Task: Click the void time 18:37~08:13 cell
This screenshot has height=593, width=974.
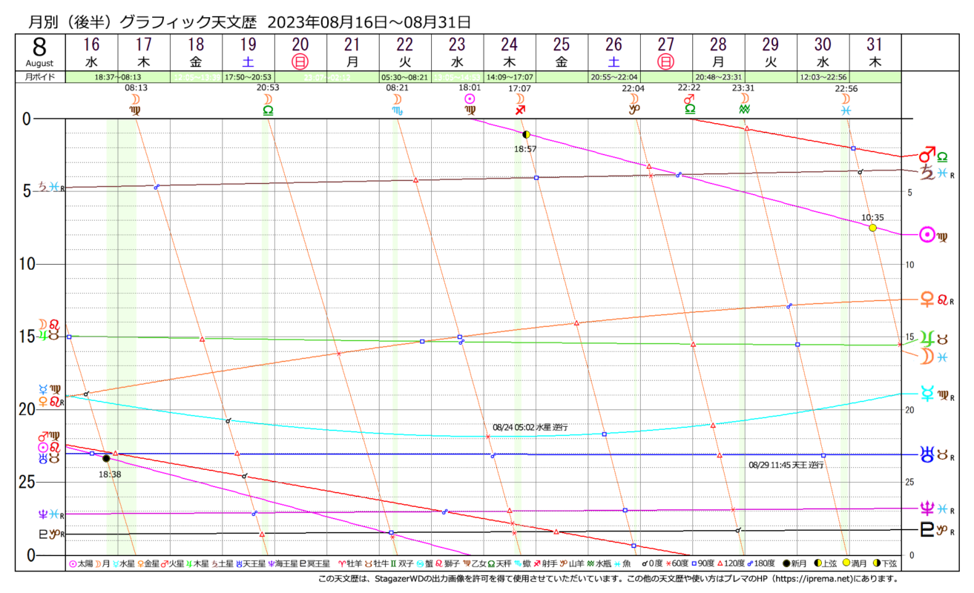Action: [117, 76]
